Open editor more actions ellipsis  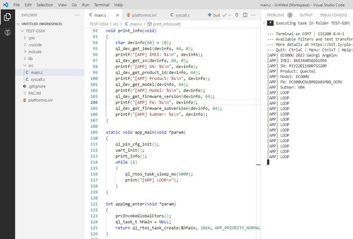point(253,15)
